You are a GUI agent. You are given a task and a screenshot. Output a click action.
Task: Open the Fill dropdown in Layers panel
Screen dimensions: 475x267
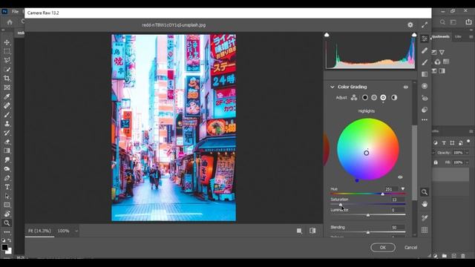(x=467, y=162)
